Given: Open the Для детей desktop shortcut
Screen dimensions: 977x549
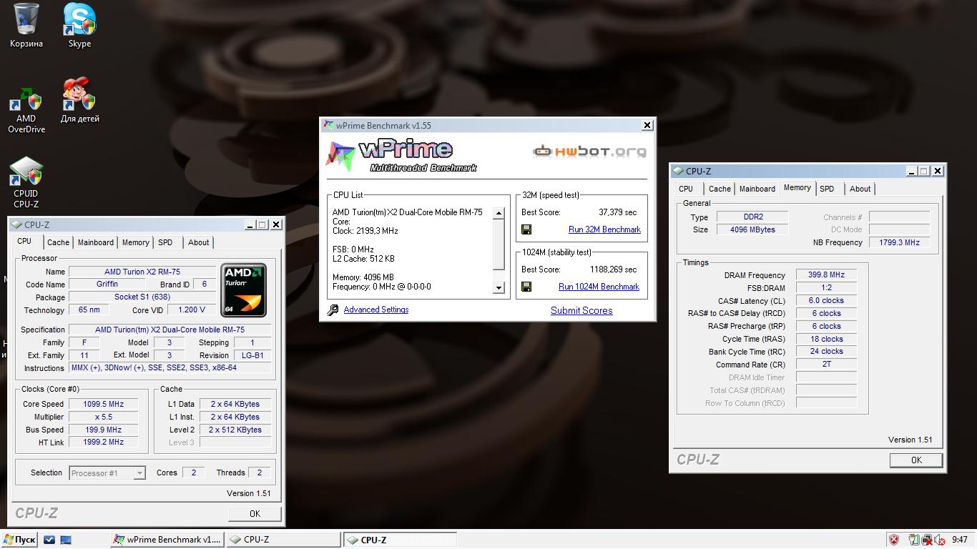Looking at the screenshot, I should [79, 100].
